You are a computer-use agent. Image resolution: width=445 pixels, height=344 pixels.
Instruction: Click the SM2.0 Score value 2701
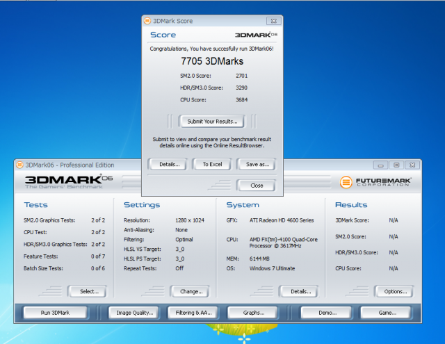[x=241, y=76]
